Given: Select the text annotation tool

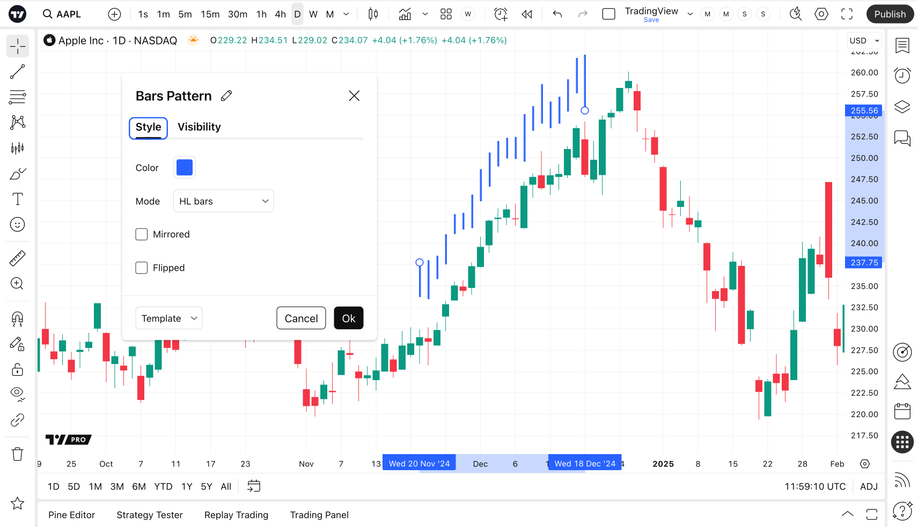Looking at the screenshot, I should point(18,199).
